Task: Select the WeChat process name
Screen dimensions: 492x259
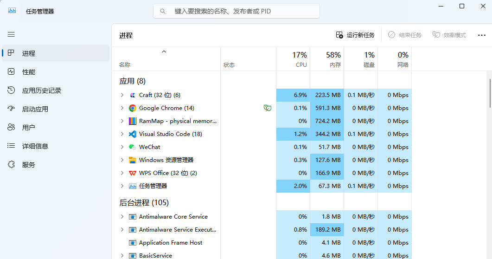Action: (x=149, y=147)
